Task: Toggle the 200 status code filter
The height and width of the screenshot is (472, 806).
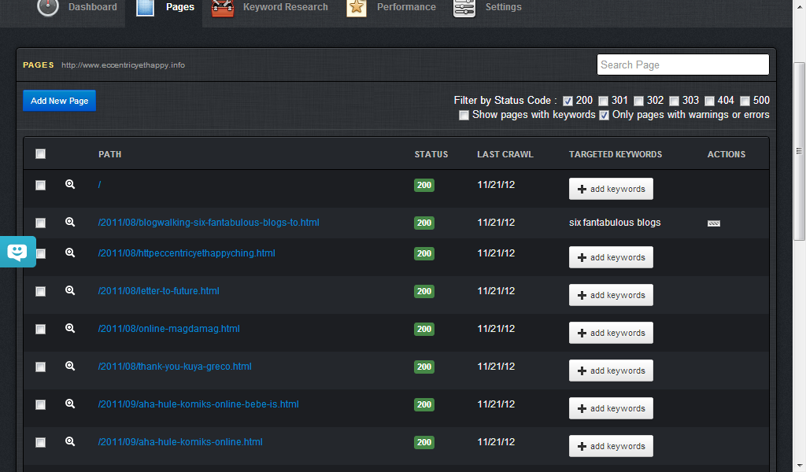Action: pyautogui.click(x=568, y=101)
